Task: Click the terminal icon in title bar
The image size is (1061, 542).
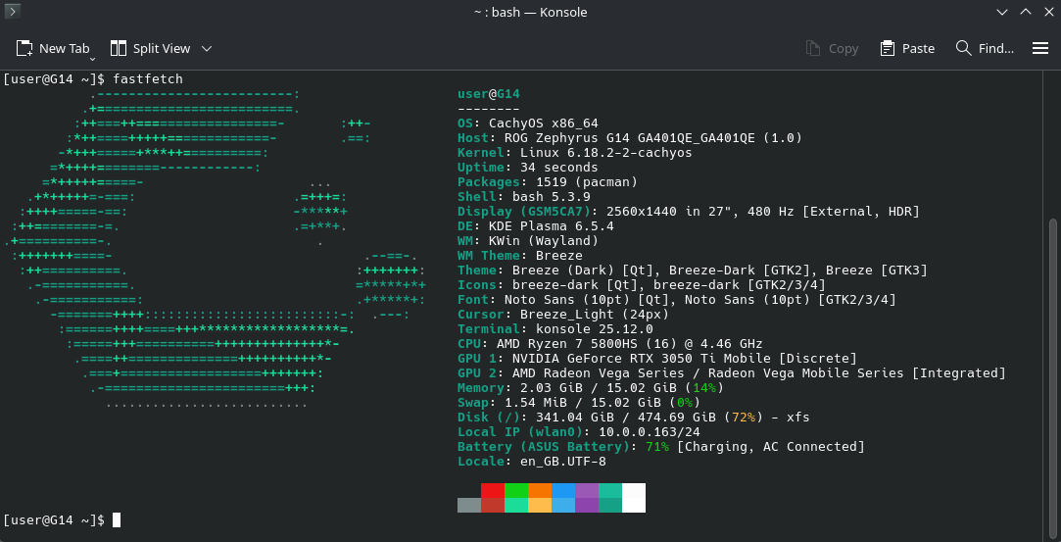Action: tap(12, 12)
